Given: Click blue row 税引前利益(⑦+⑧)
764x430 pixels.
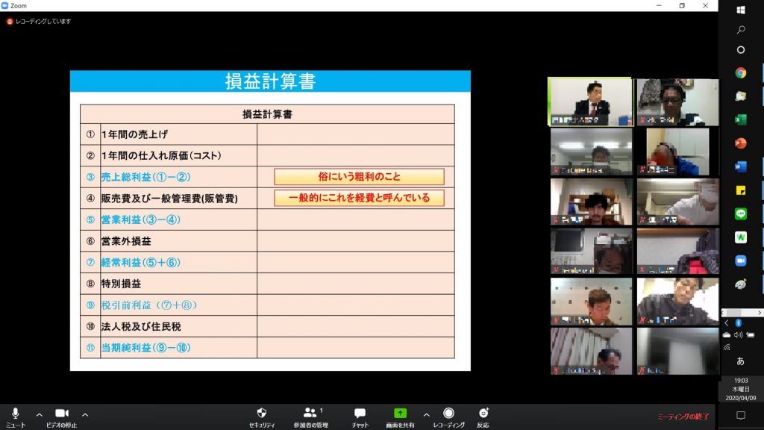Looking at the screenshot, I should click(x=149, y=305).
